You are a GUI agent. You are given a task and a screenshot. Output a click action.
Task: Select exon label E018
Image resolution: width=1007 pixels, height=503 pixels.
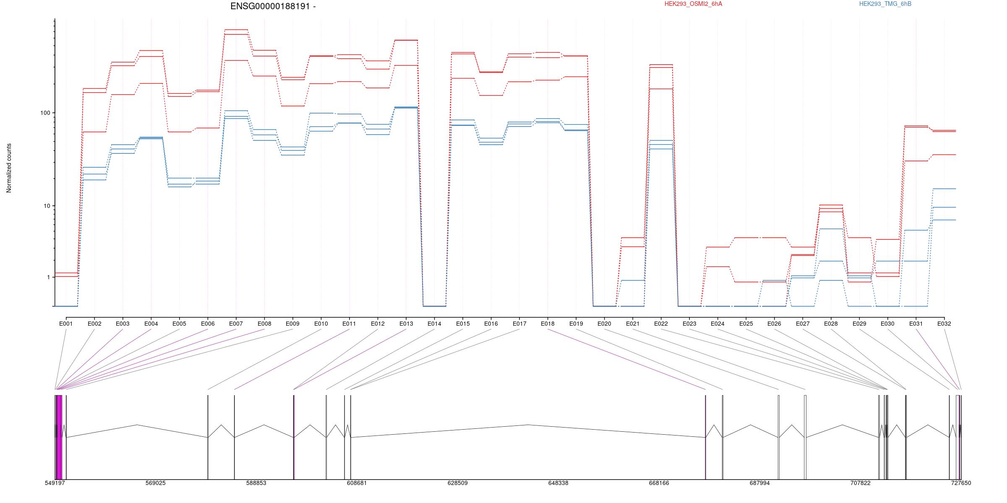click(x=548, y=324)
